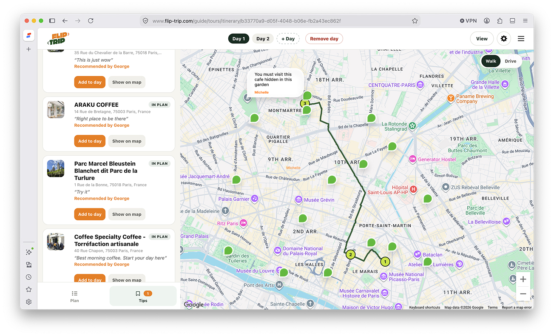Click the Paname Brewing Company pin icon
The height and width of the screenshot is (336, 554).
coord(451,99)
